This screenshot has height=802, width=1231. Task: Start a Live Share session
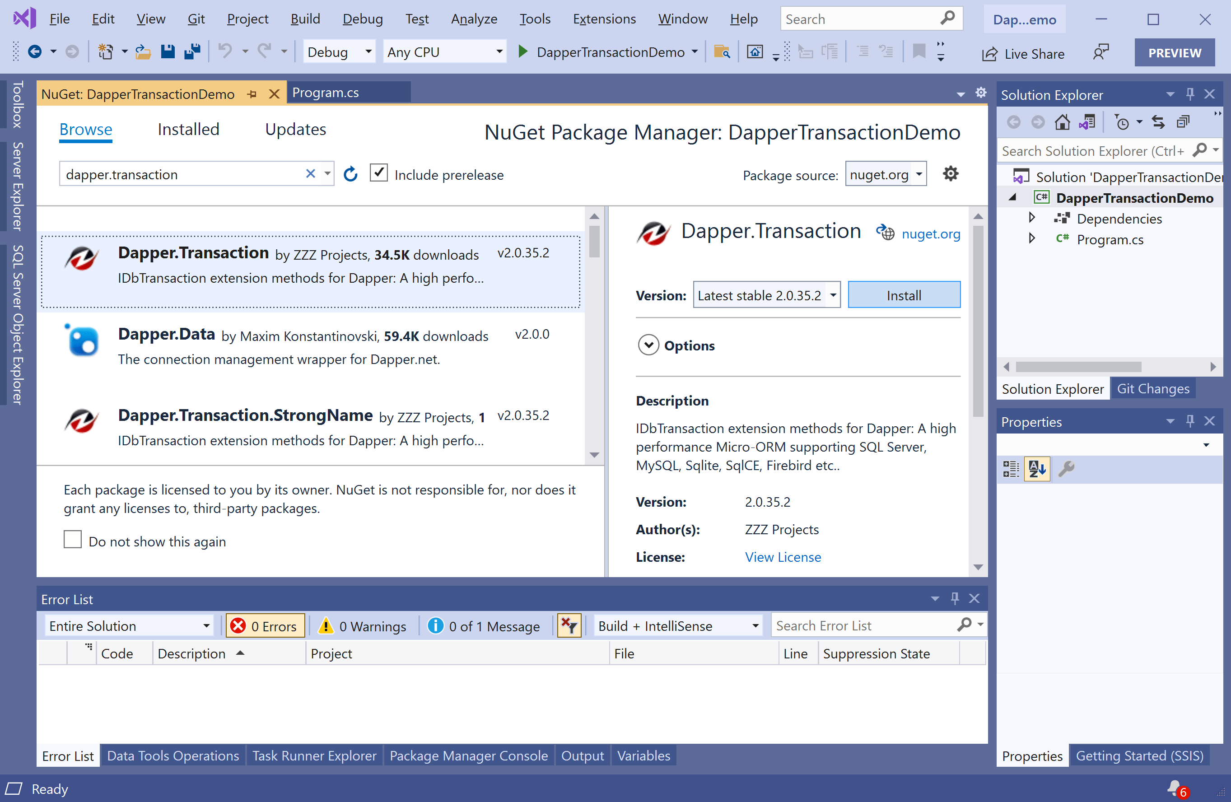pos(1023,53)
